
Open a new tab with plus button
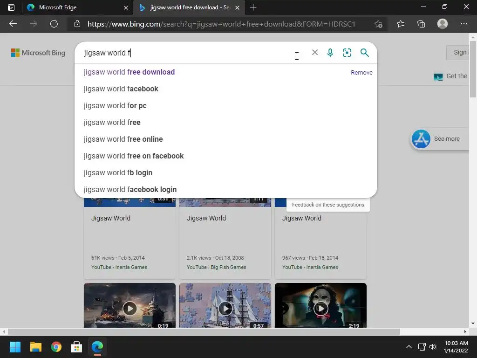pyautogui.click(x=253, y=7)
